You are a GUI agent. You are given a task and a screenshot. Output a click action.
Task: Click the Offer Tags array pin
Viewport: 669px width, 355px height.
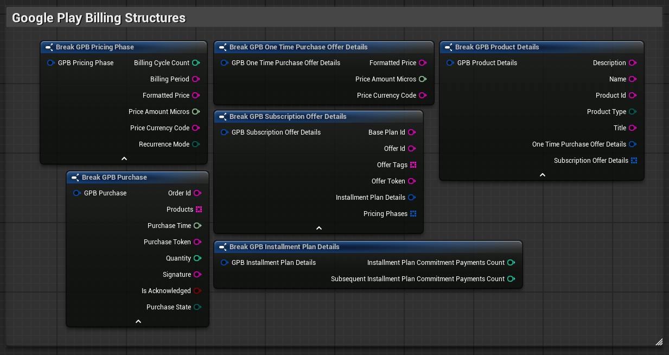(x=413, y=165)
